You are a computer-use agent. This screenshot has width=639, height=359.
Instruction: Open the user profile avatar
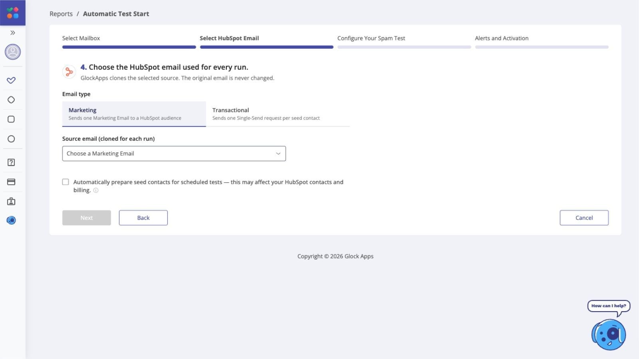pos(13,52)
